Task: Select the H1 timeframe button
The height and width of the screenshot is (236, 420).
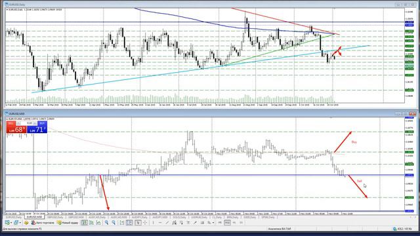Action: tap(234, 223)
